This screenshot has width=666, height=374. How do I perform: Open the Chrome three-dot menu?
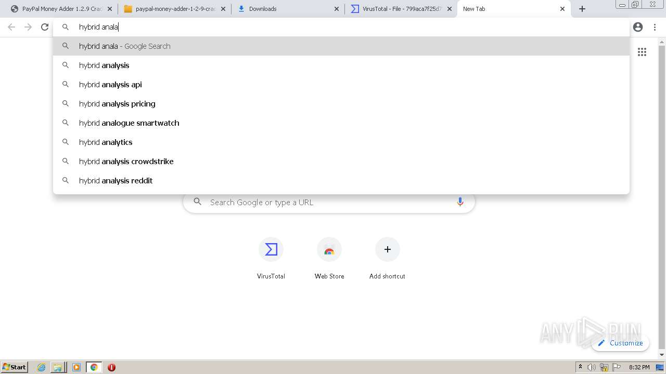coord(655,27)
